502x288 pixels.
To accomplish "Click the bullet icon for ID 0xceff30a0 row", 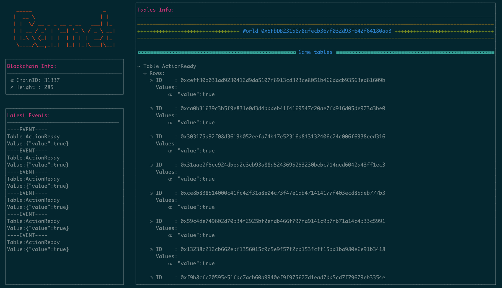I will 151,81.
